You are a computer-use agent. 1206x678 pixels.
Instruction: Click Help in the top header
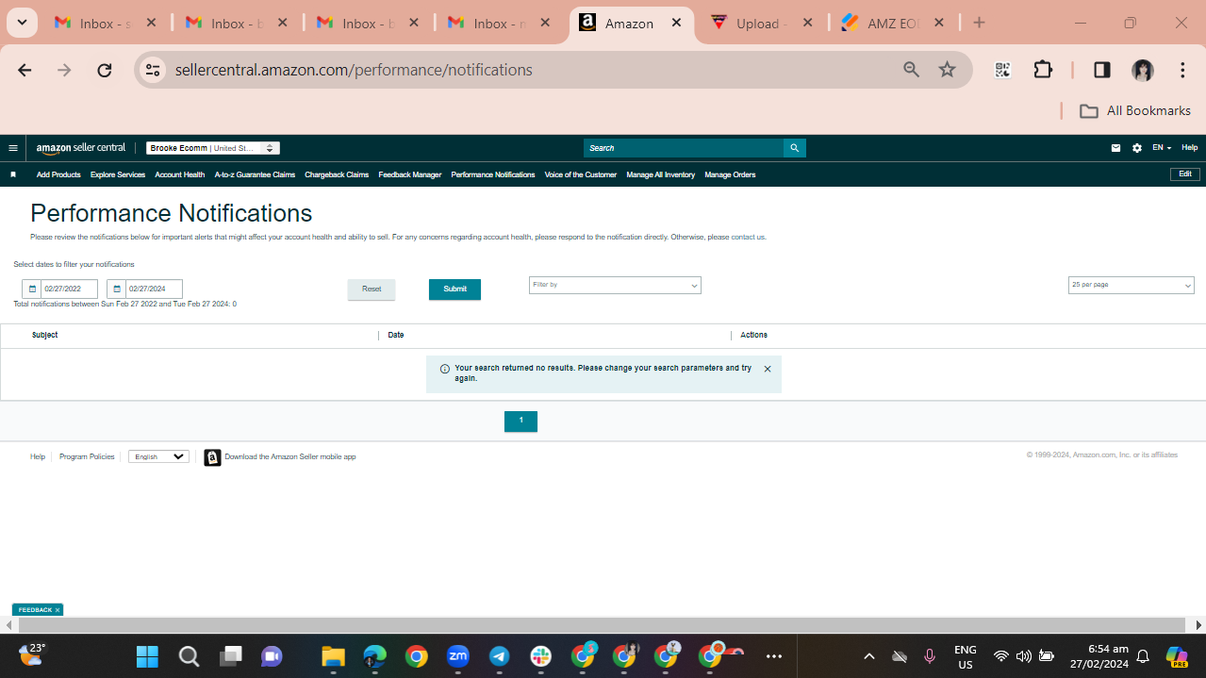tap(1190, 148)
